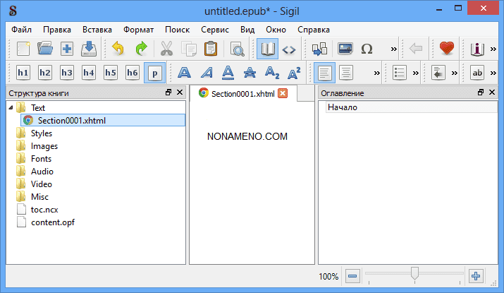Click the Save file toolbar icon
This screenshot has width=504, height=293.
tap(89, 49)
